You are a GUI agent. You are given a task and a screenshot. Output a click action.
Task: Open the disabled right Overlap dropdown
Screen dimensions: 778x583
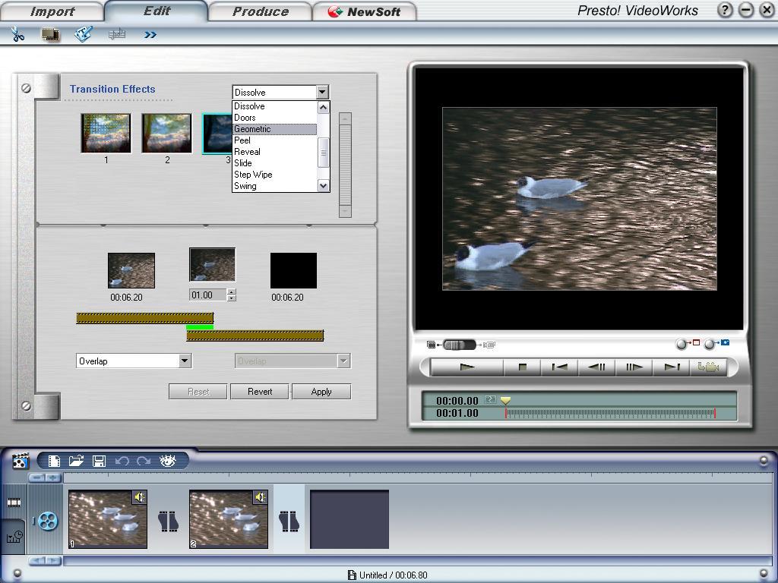[343, 361]
